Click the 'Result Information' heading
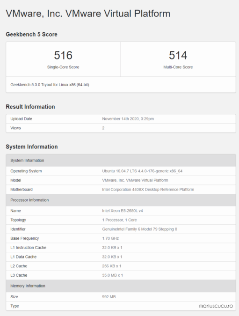 (x=30, y=107)
